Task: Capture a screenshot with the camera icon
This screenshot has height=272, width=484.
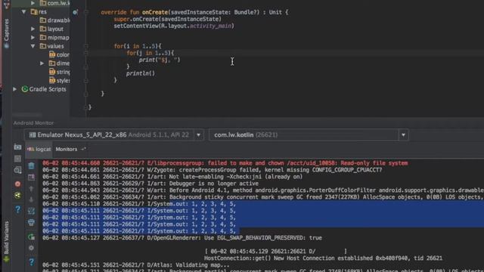Action: pos(17,147)
